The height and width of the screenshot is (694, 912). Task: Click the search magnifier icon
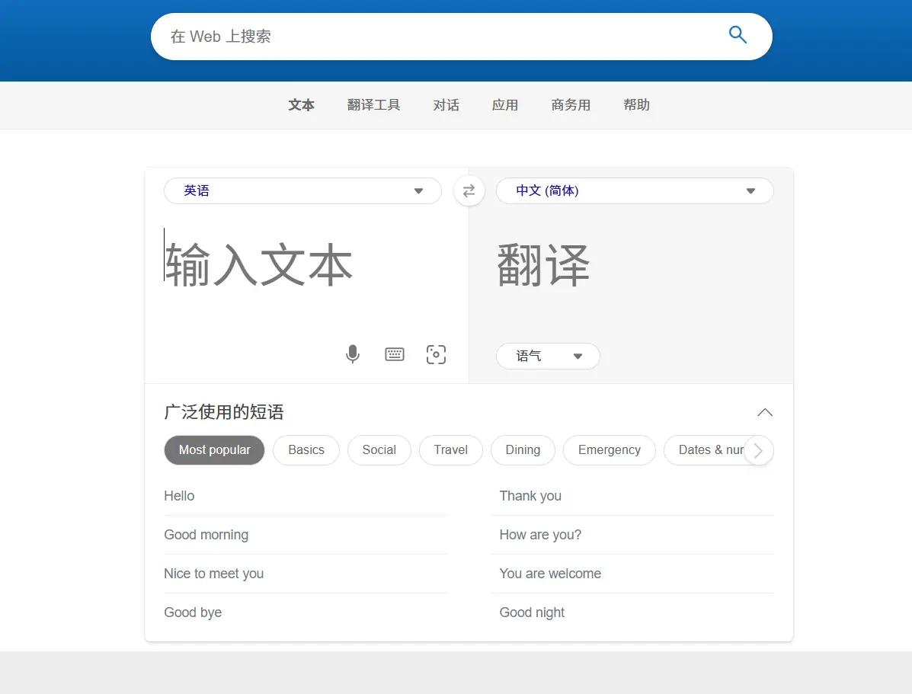click(737, 34)
